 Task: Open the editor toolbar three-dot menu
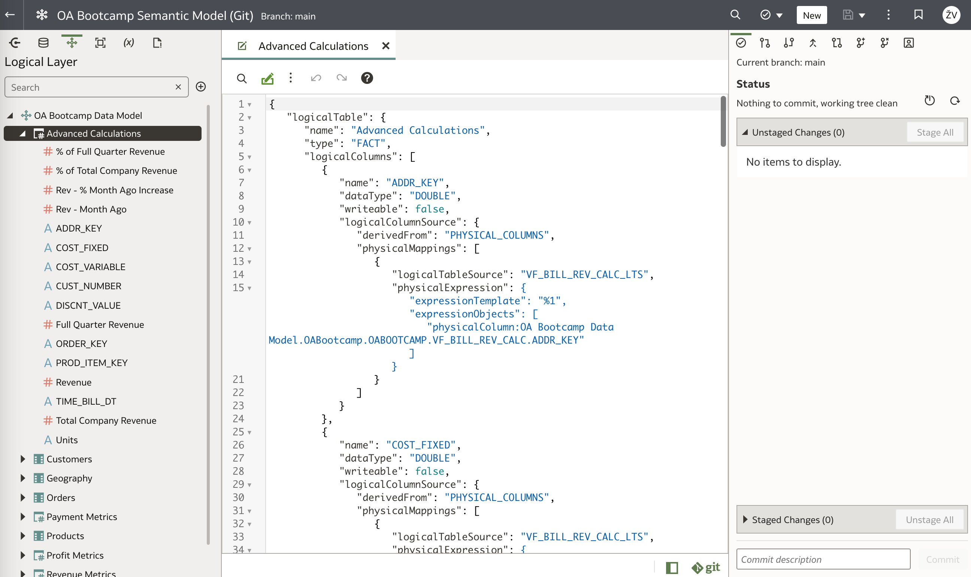(x=290, y=78)
